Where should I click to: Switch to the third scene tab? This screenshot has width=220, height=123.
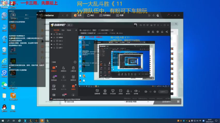69,30
